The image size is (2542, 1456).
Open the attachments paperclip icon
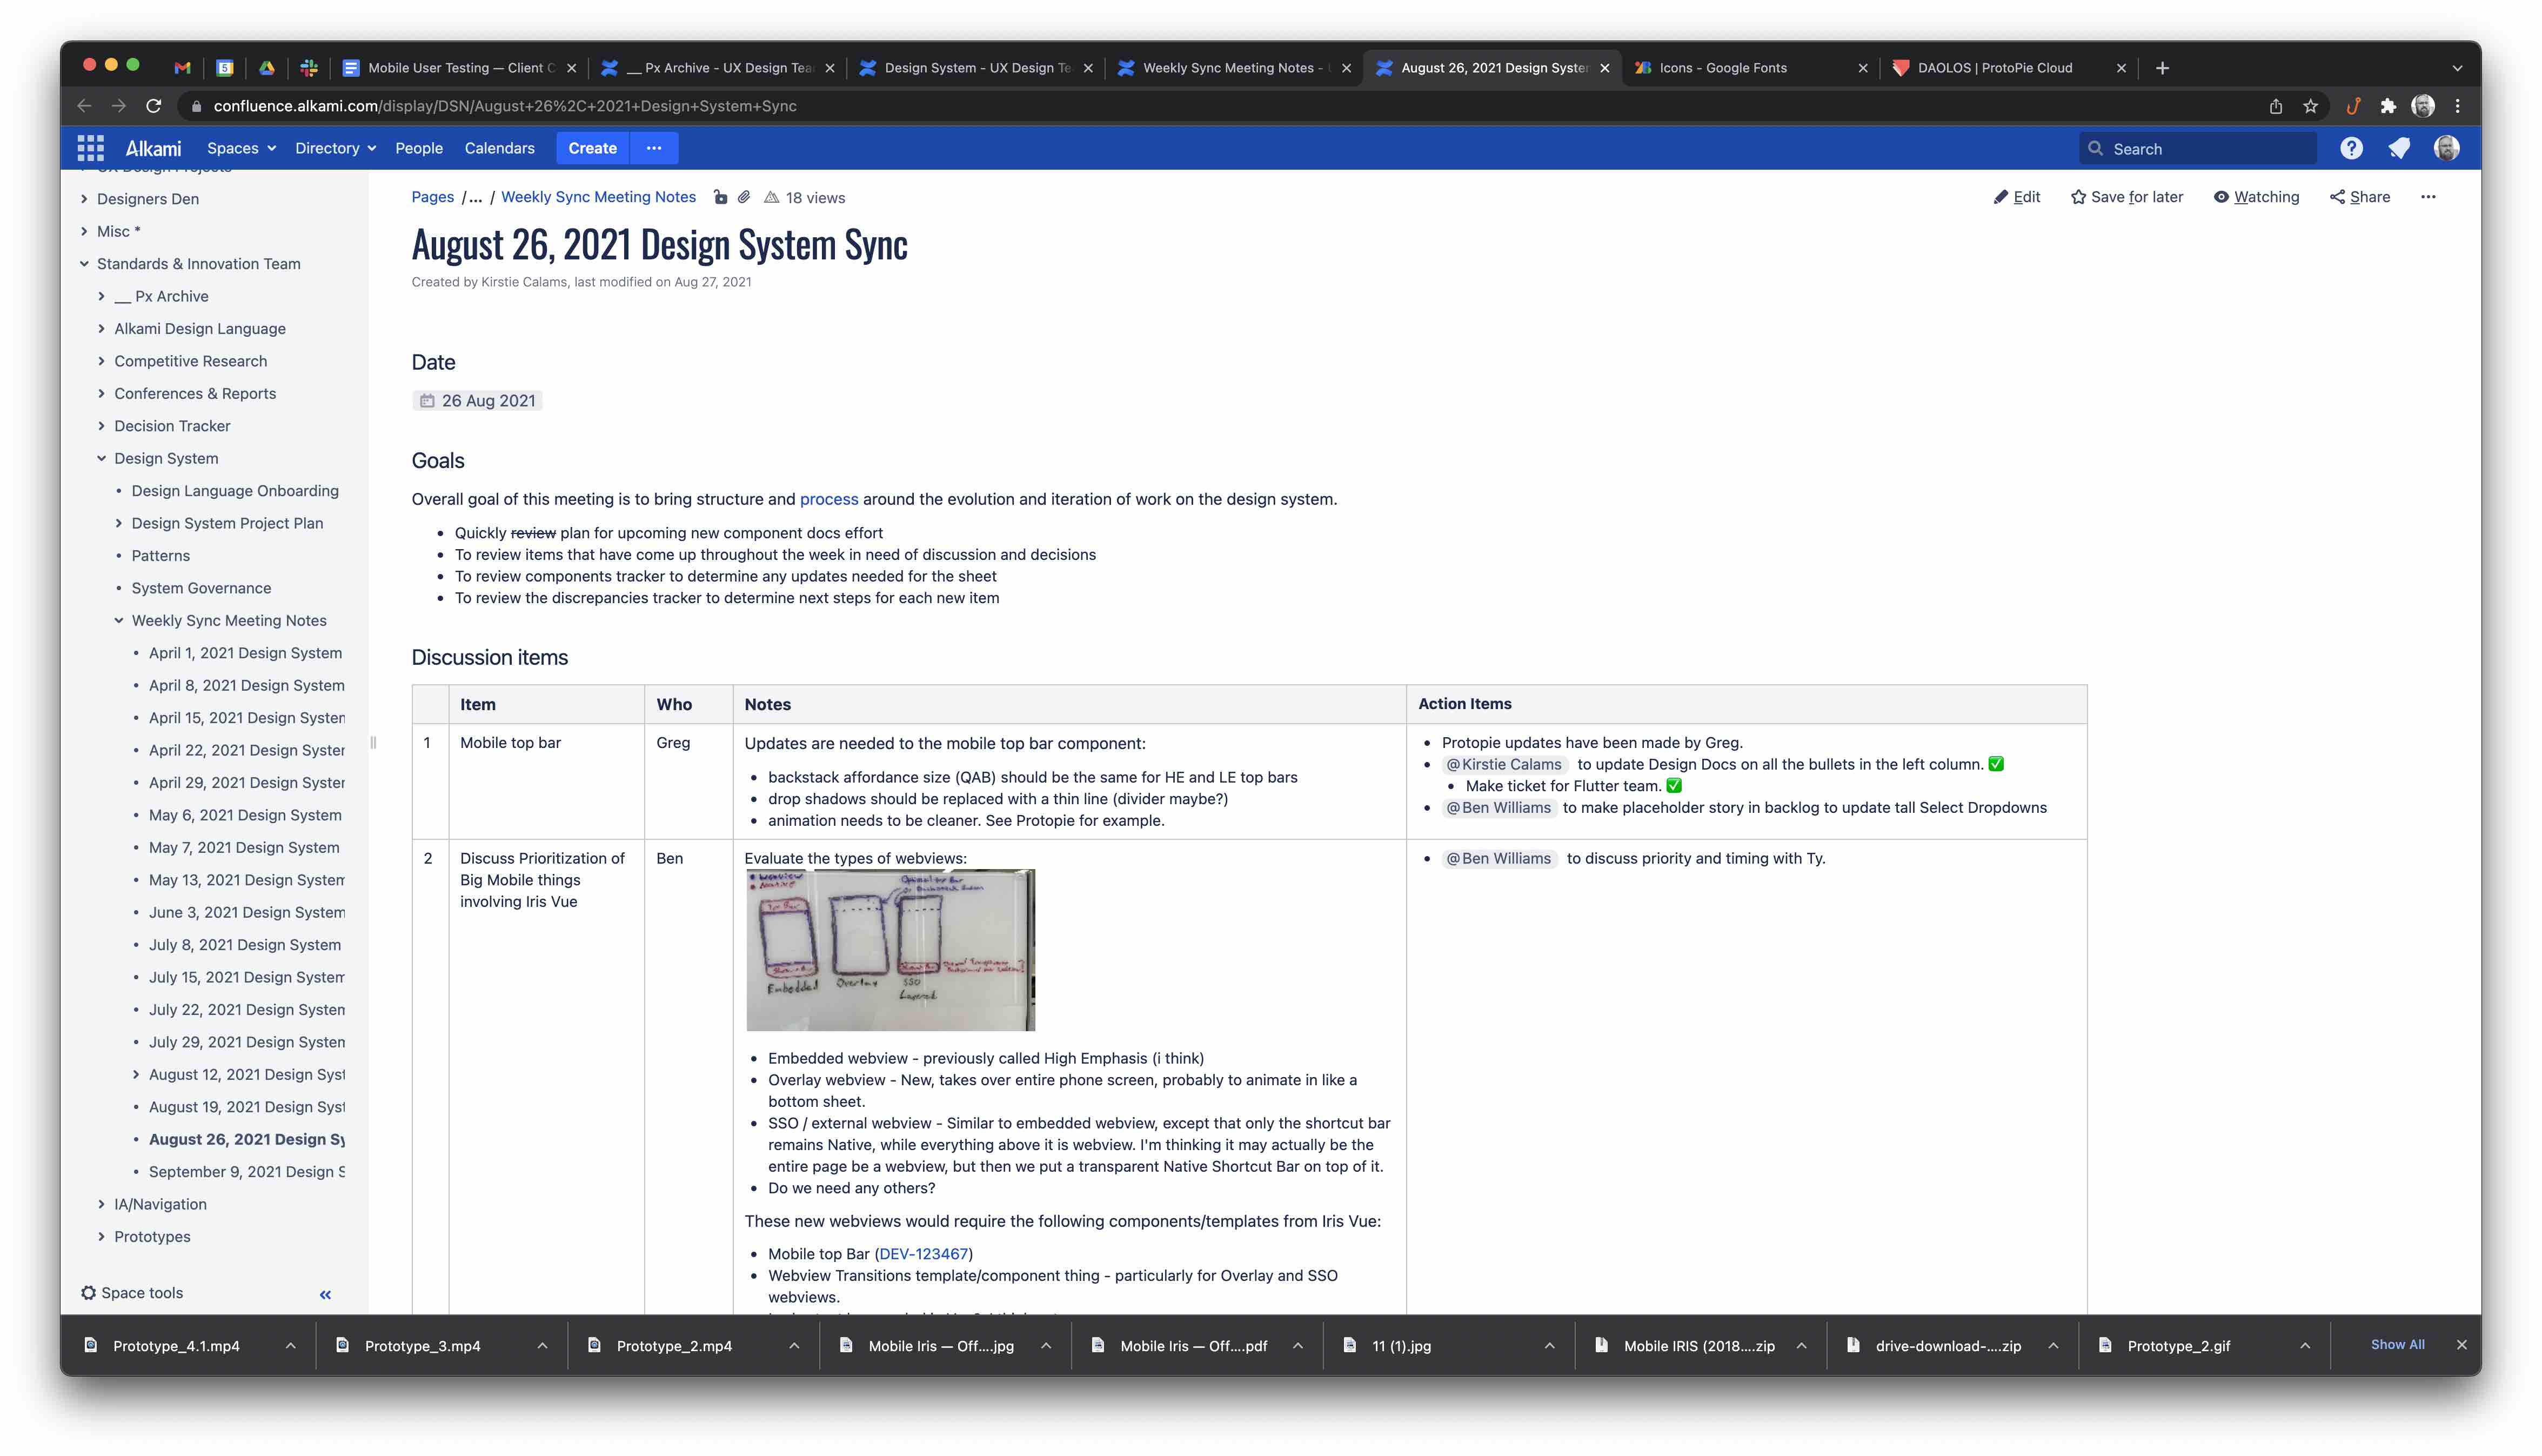[x=745, y=197]
